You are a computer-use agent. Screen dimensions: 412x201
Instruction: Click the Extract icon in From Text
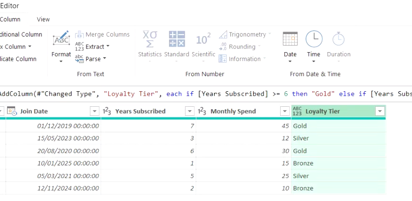[79, 47]
